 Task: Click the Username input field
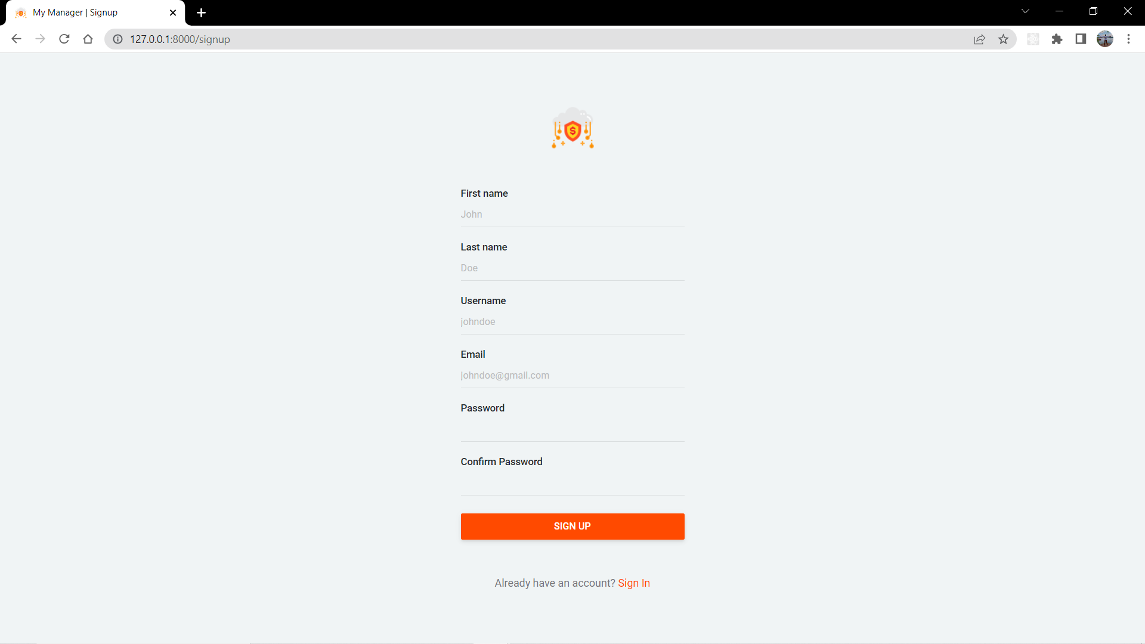572,321
